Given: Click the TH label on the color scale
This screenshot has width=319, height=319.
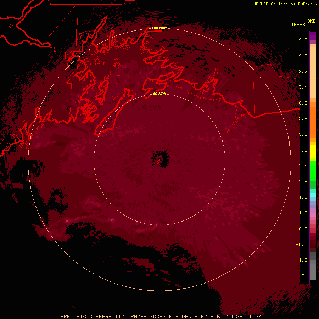Looking at the screenshot, I should click(304, 276).
